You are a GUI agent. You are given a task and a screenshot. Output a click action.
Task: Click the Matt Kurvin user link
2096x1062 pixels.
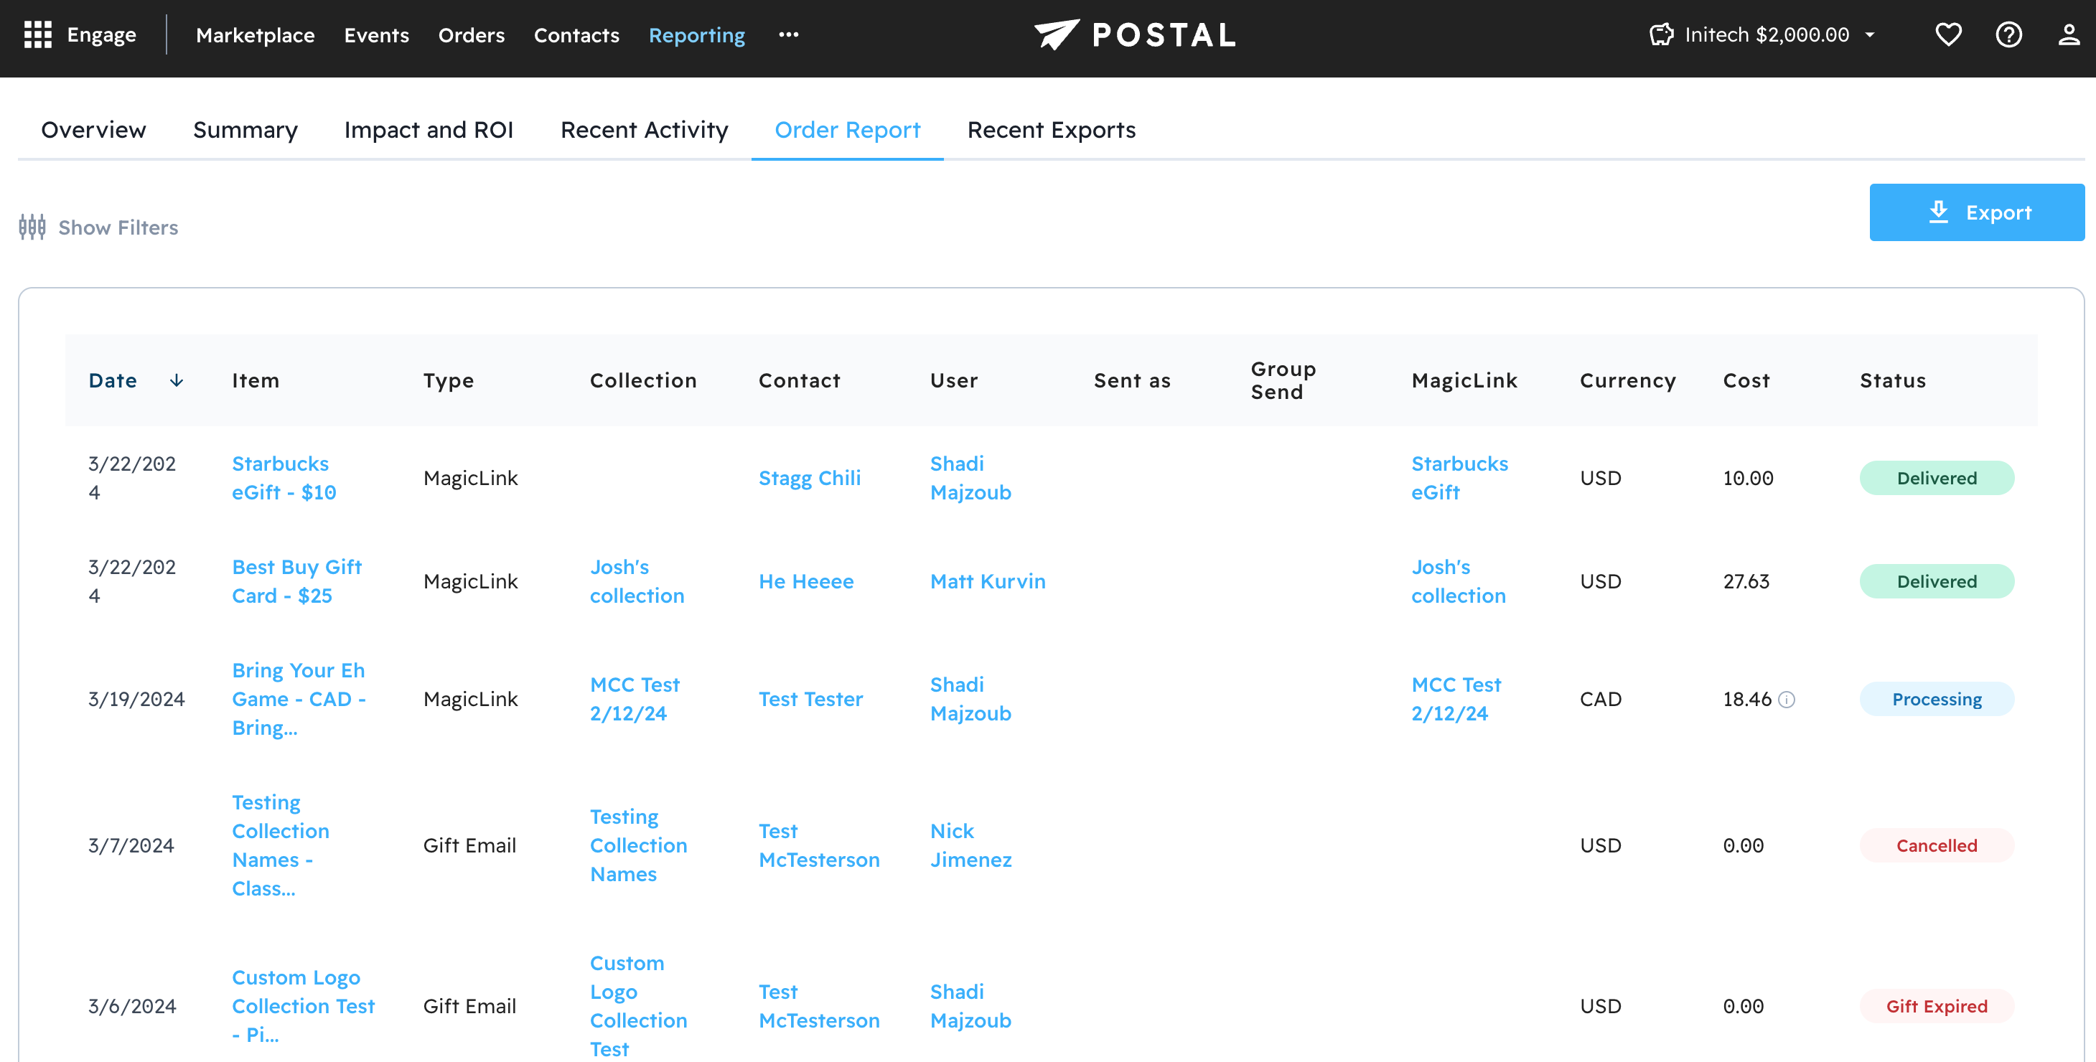[x=987, y=581]
